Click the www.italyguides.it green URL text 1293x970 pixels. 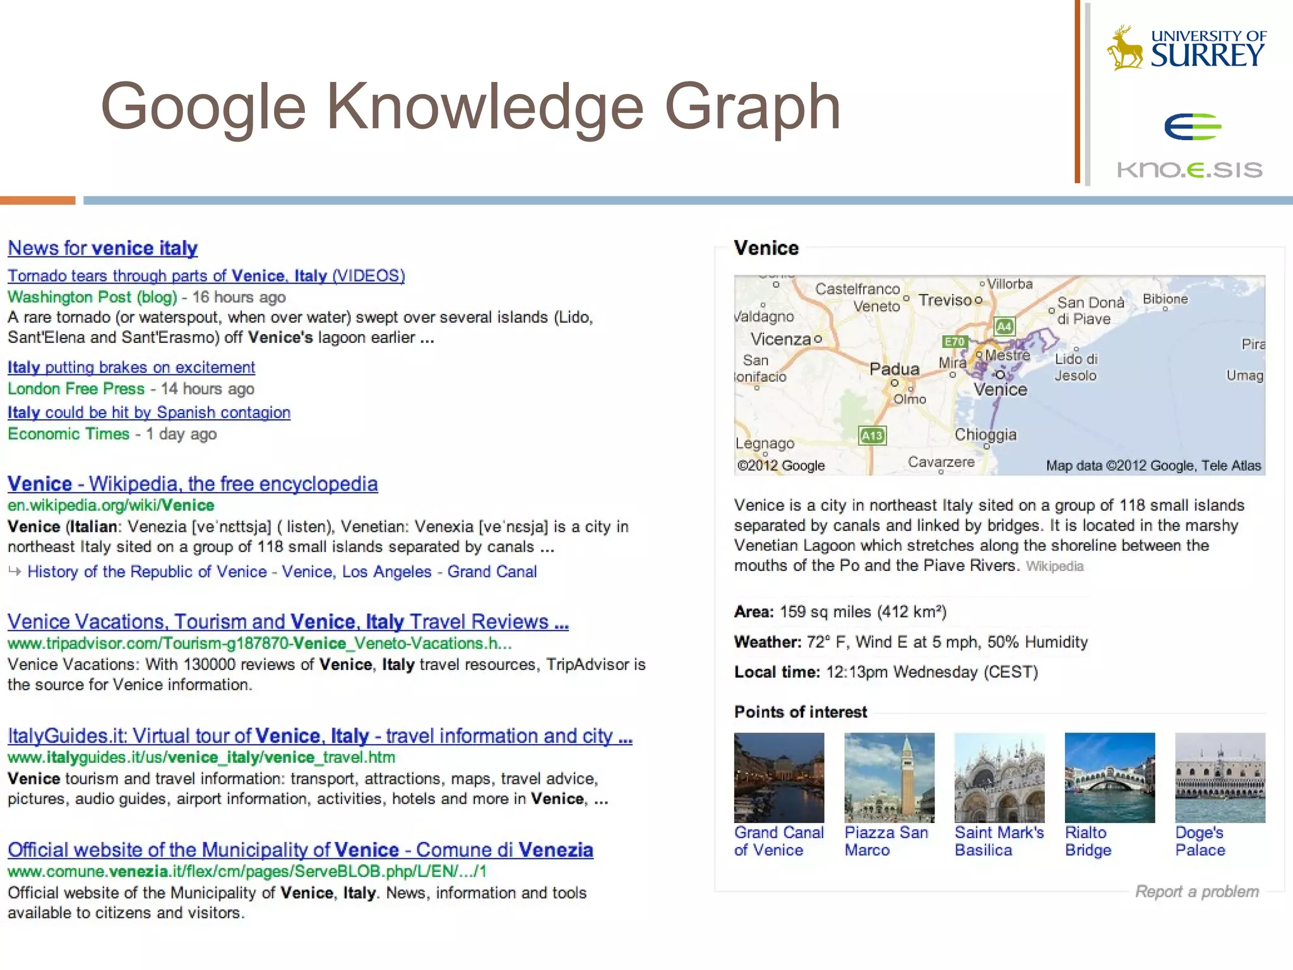(201, 757)
